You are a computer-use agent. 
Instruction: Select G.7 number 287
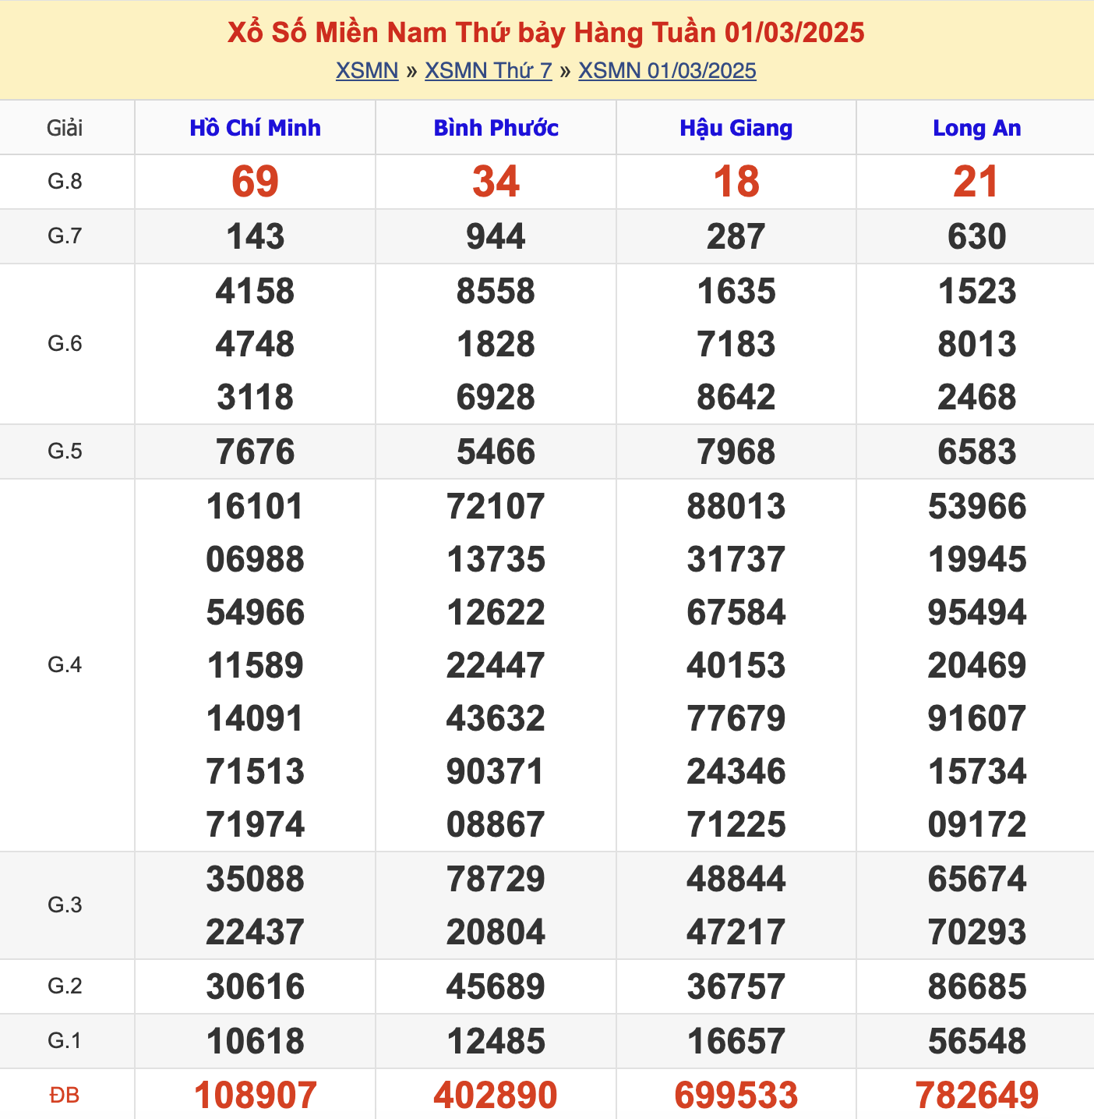[736, 236]
